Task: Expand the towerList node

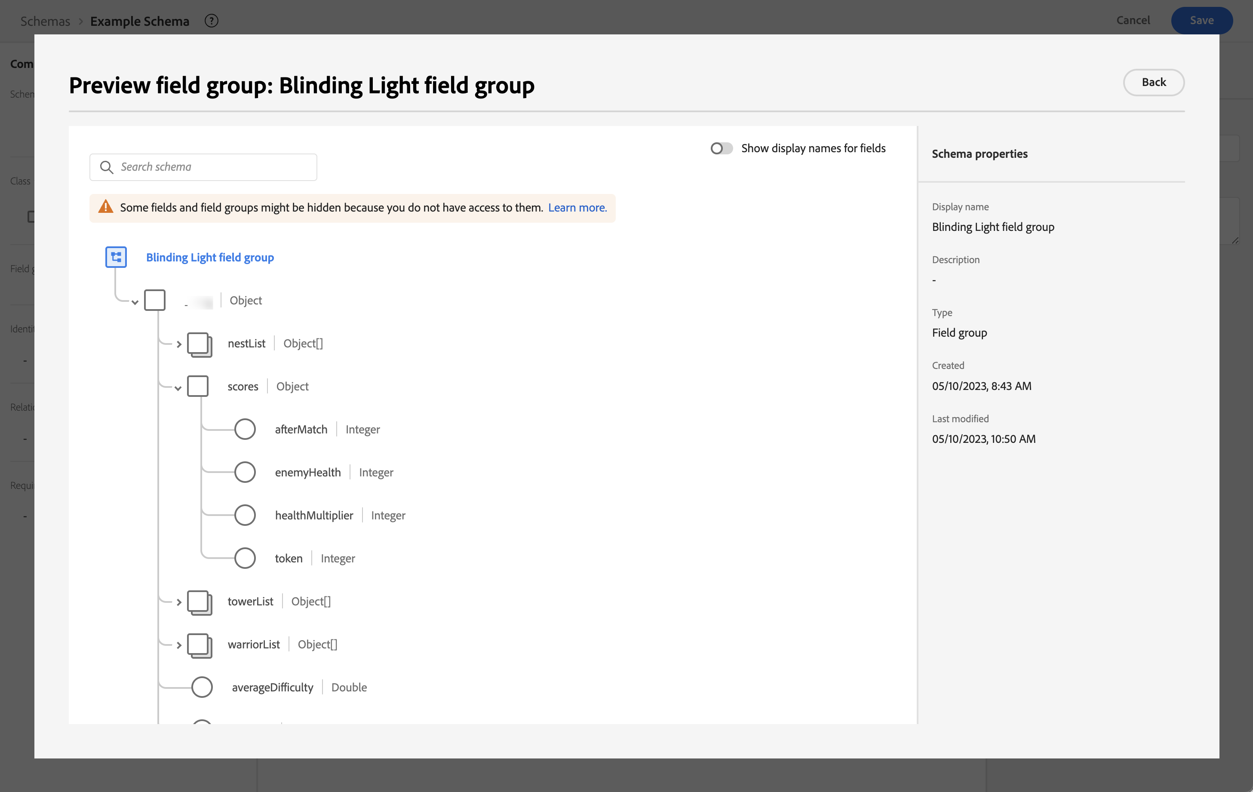Action: pos(178,602)
